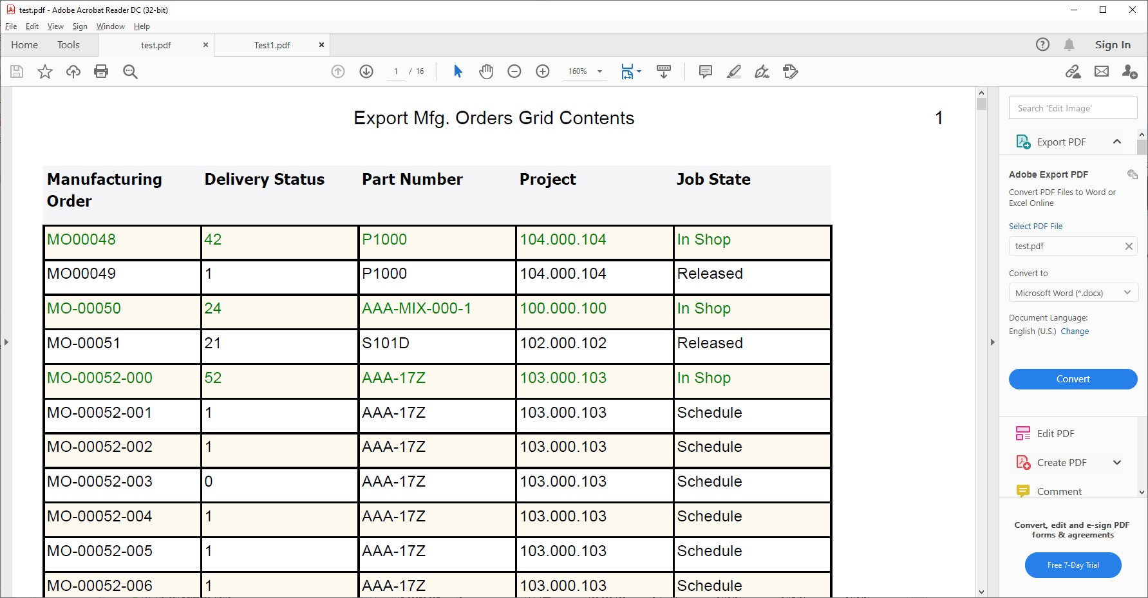The image size is (1148, 598).
Task: Open the Find text magnifier icon
Action: pyautogui.click(x=130, y=71)
